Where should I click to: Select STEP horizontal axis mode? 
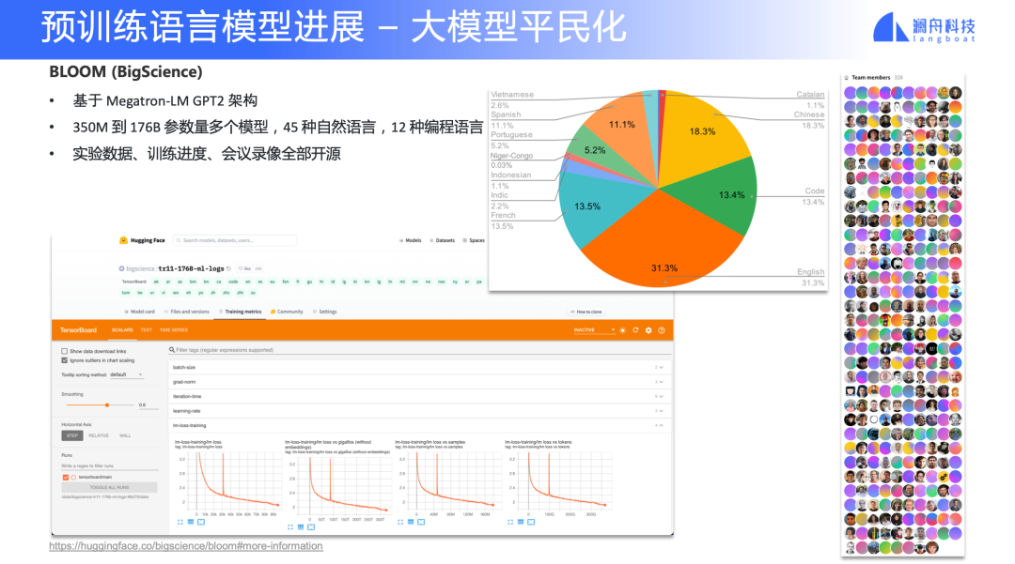point(72,435)
